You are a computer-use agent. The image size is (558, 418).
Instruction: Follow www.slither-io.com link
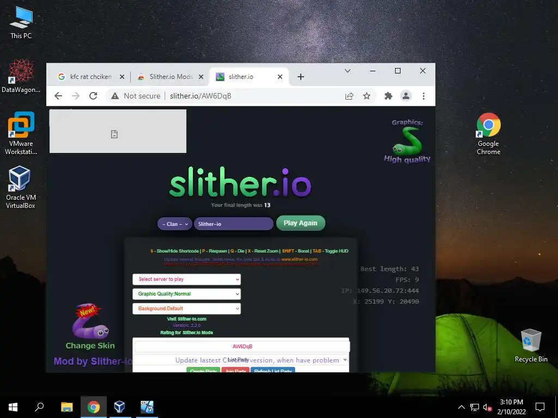pos(299,260)
